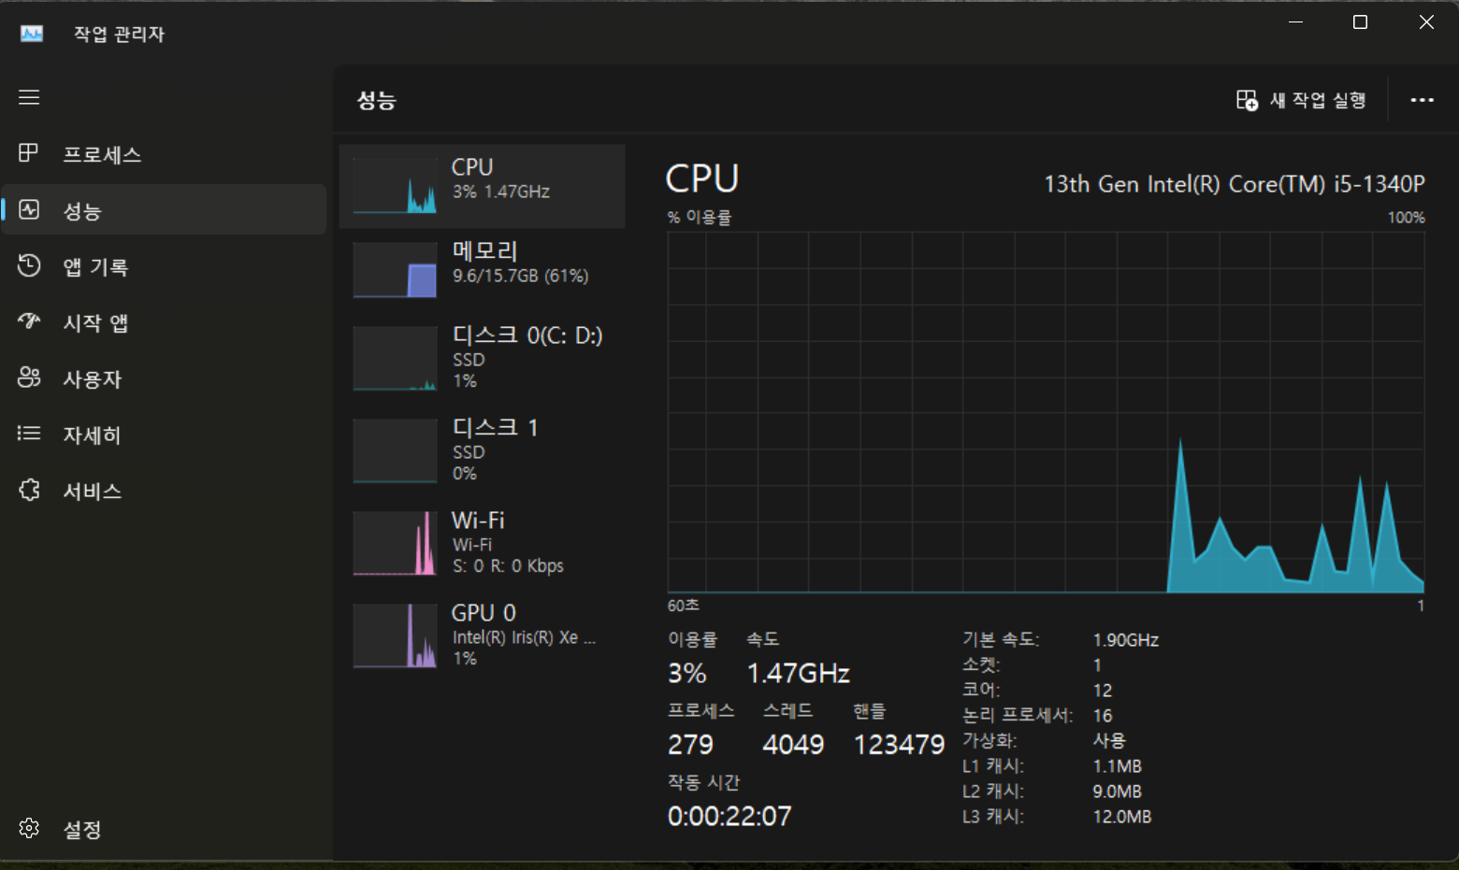Click the 새 작업 실행 button label
1459x870 pixels.
(1318, 100)
